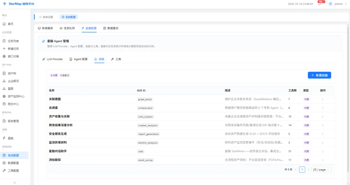Open actions menu for 安全报告生成 row
Image resolution: width=350 pixels, height=185 pixels.
pyautogui.click(x=322, y=134)
